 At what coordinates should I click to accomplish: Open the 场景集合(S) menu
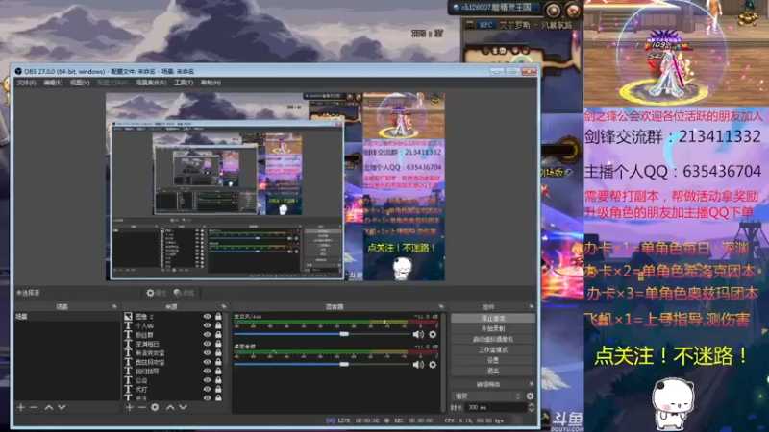151,83
